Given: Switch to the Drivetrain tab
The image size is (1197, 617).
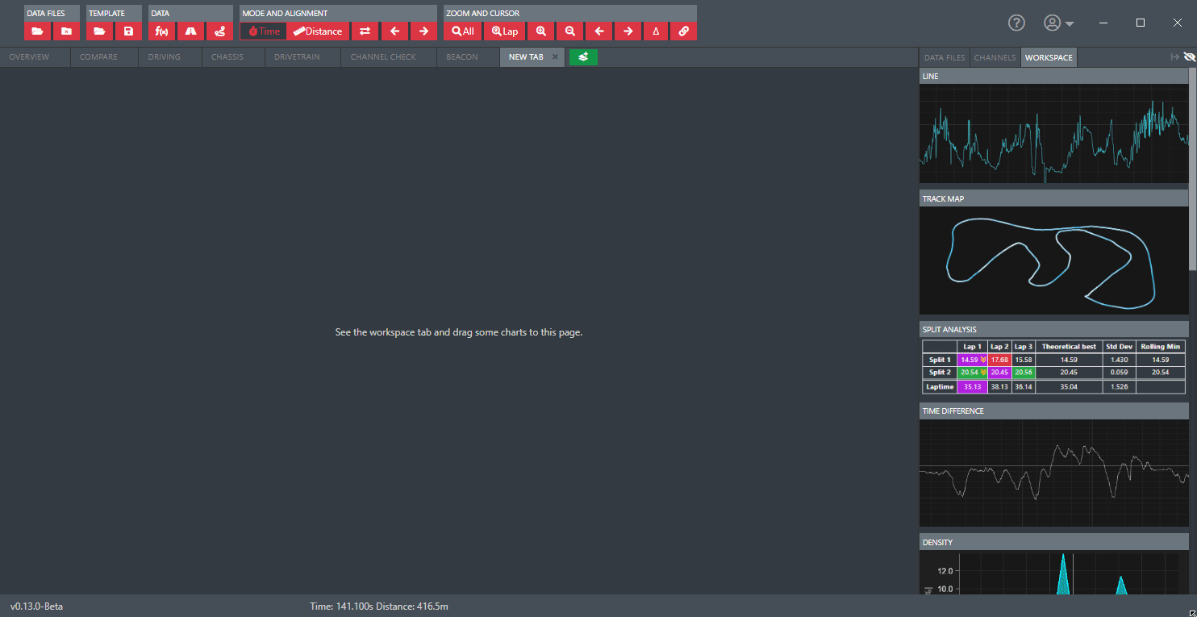Looking at the screenshot, I should point(298,57).
